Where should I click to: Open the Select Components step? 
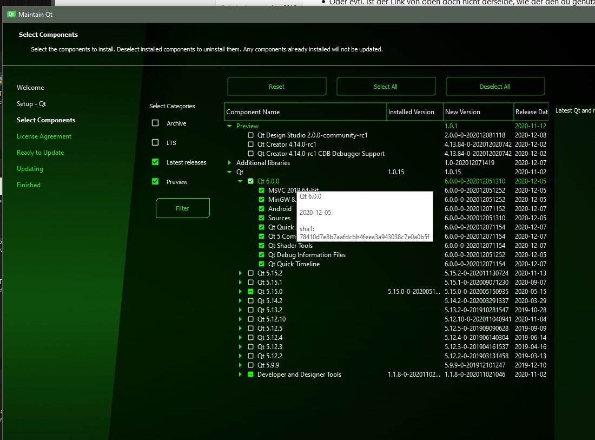pyautogui.click(x=46, y=120)
